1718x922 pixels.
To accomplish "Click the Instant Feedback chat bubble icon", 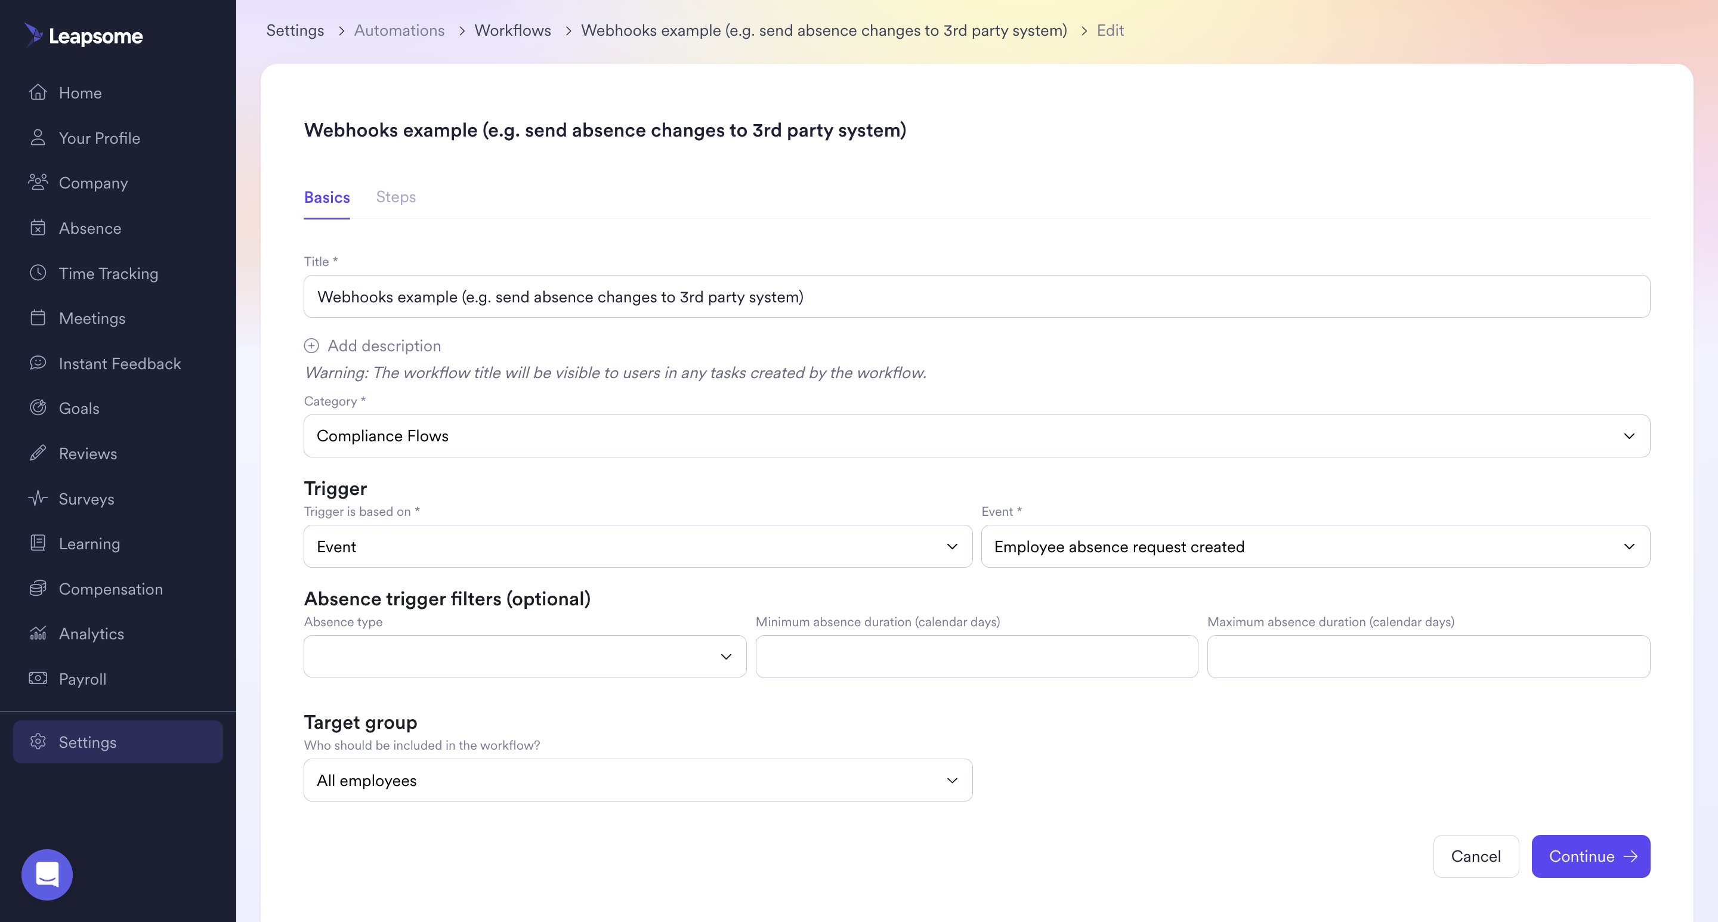I will coord(38,363).
